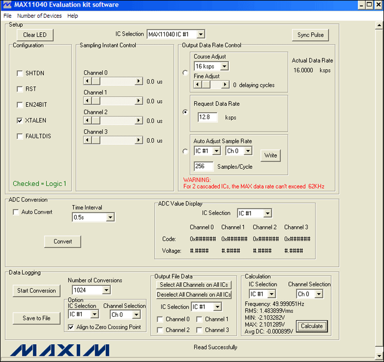The height and width of the screenshot is (362, 384).
Task: Uncheck the XTALEN checkbox
Action: coord(21,120)
